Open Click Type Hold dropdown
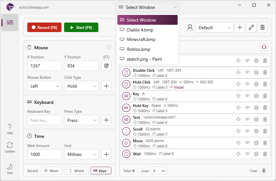The width and height of the screenshot is (276, 181). click(81, 86)
